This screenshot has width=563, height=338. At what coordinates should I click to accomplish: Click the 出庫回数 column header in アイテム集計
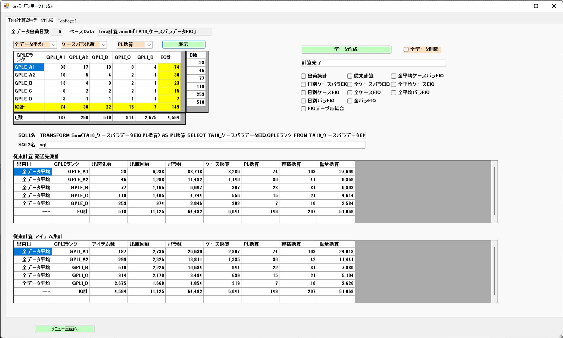146,244
